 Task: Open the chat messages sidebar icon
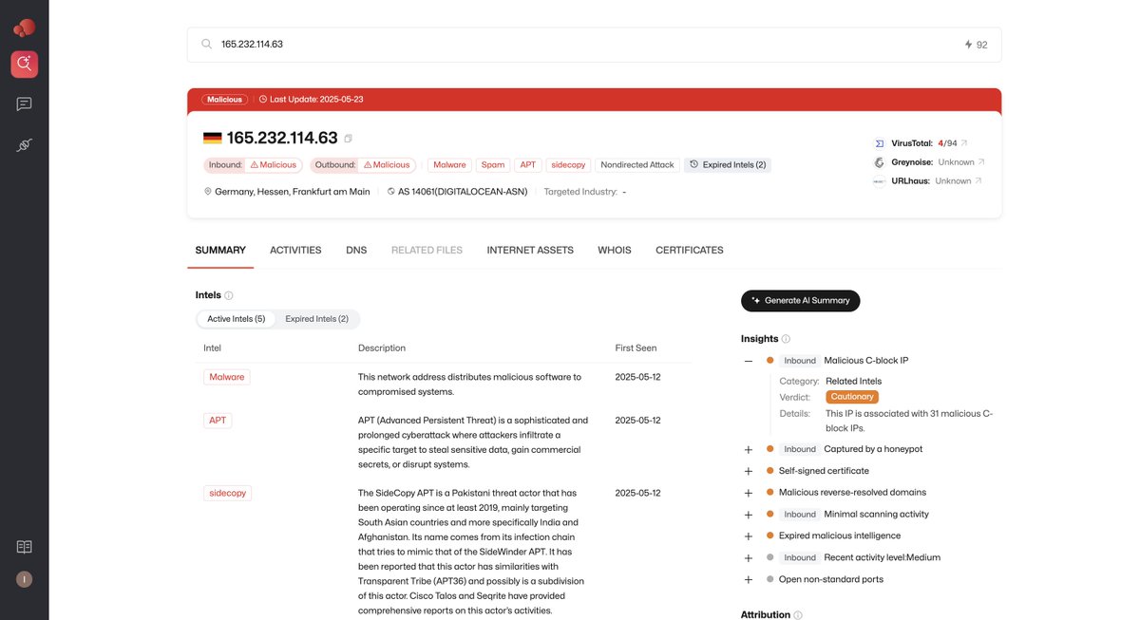tap(24, 104)
